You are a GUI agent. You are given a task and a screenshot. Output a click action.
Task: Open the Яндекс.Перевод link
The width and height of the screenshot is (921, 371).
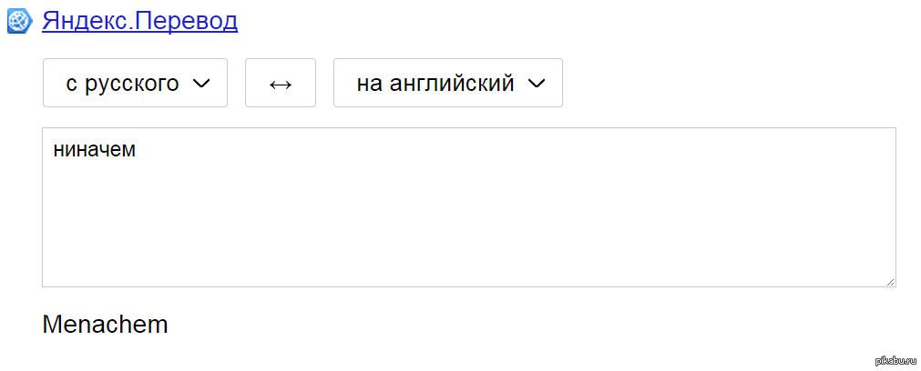click(x=139, y=20)
